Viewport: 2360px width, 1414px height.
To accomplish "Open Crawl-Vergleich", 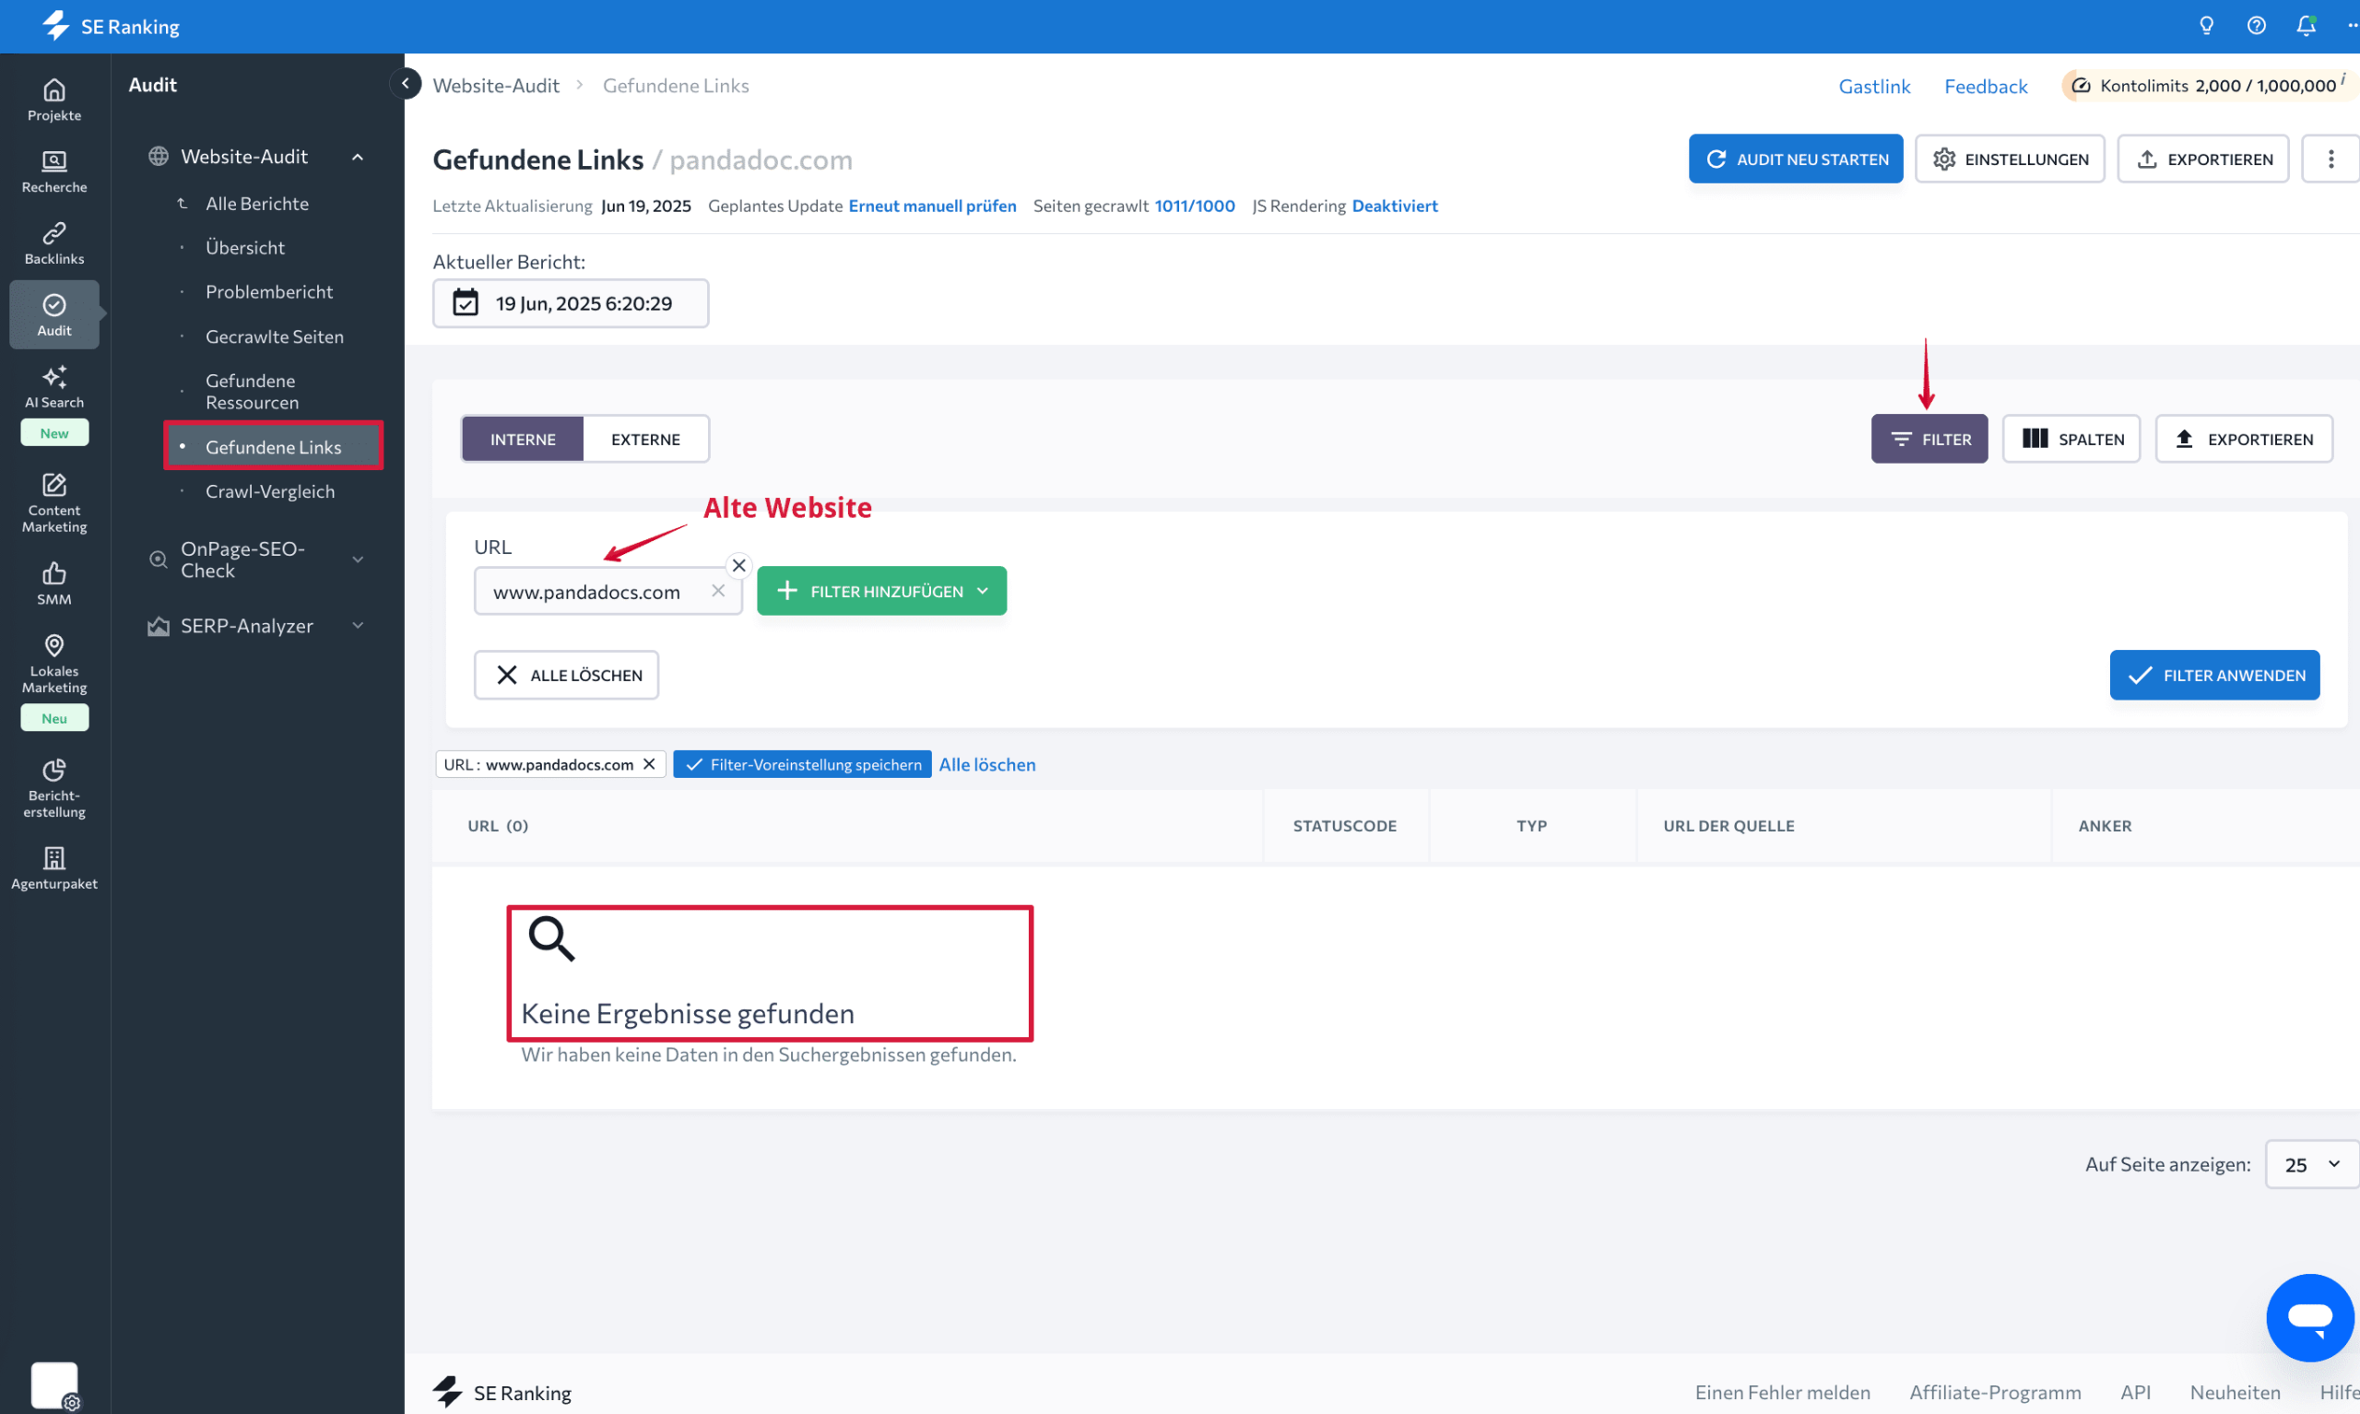I will (269, 491).
